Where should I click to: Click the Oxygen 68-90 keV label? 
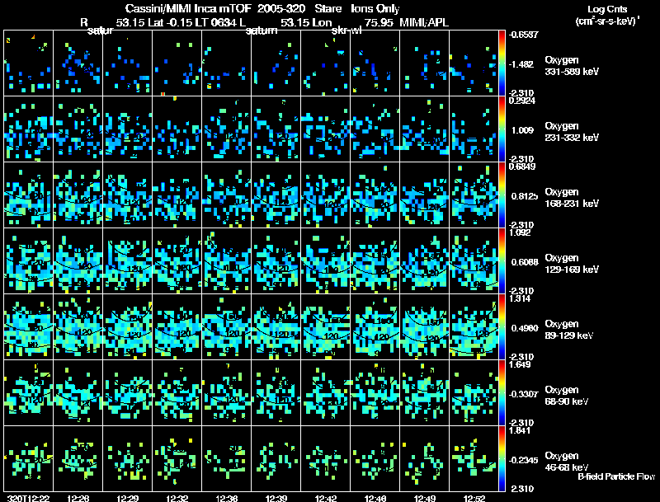click(567, 396)
